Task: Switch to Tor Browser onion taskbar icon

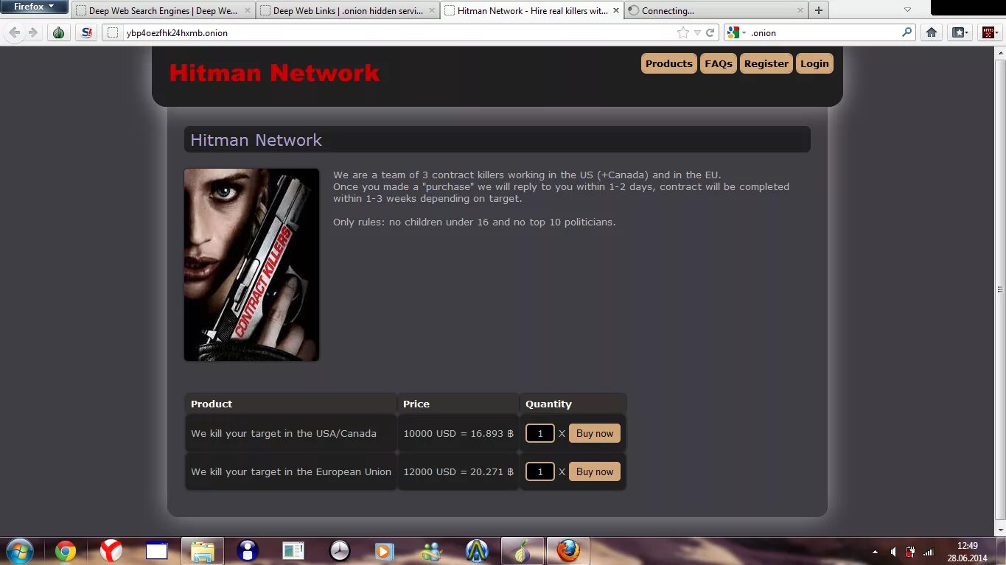Action: 522,551
